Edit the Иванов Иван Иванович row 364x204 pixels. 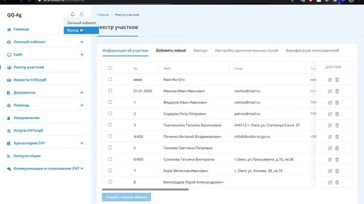330,91
